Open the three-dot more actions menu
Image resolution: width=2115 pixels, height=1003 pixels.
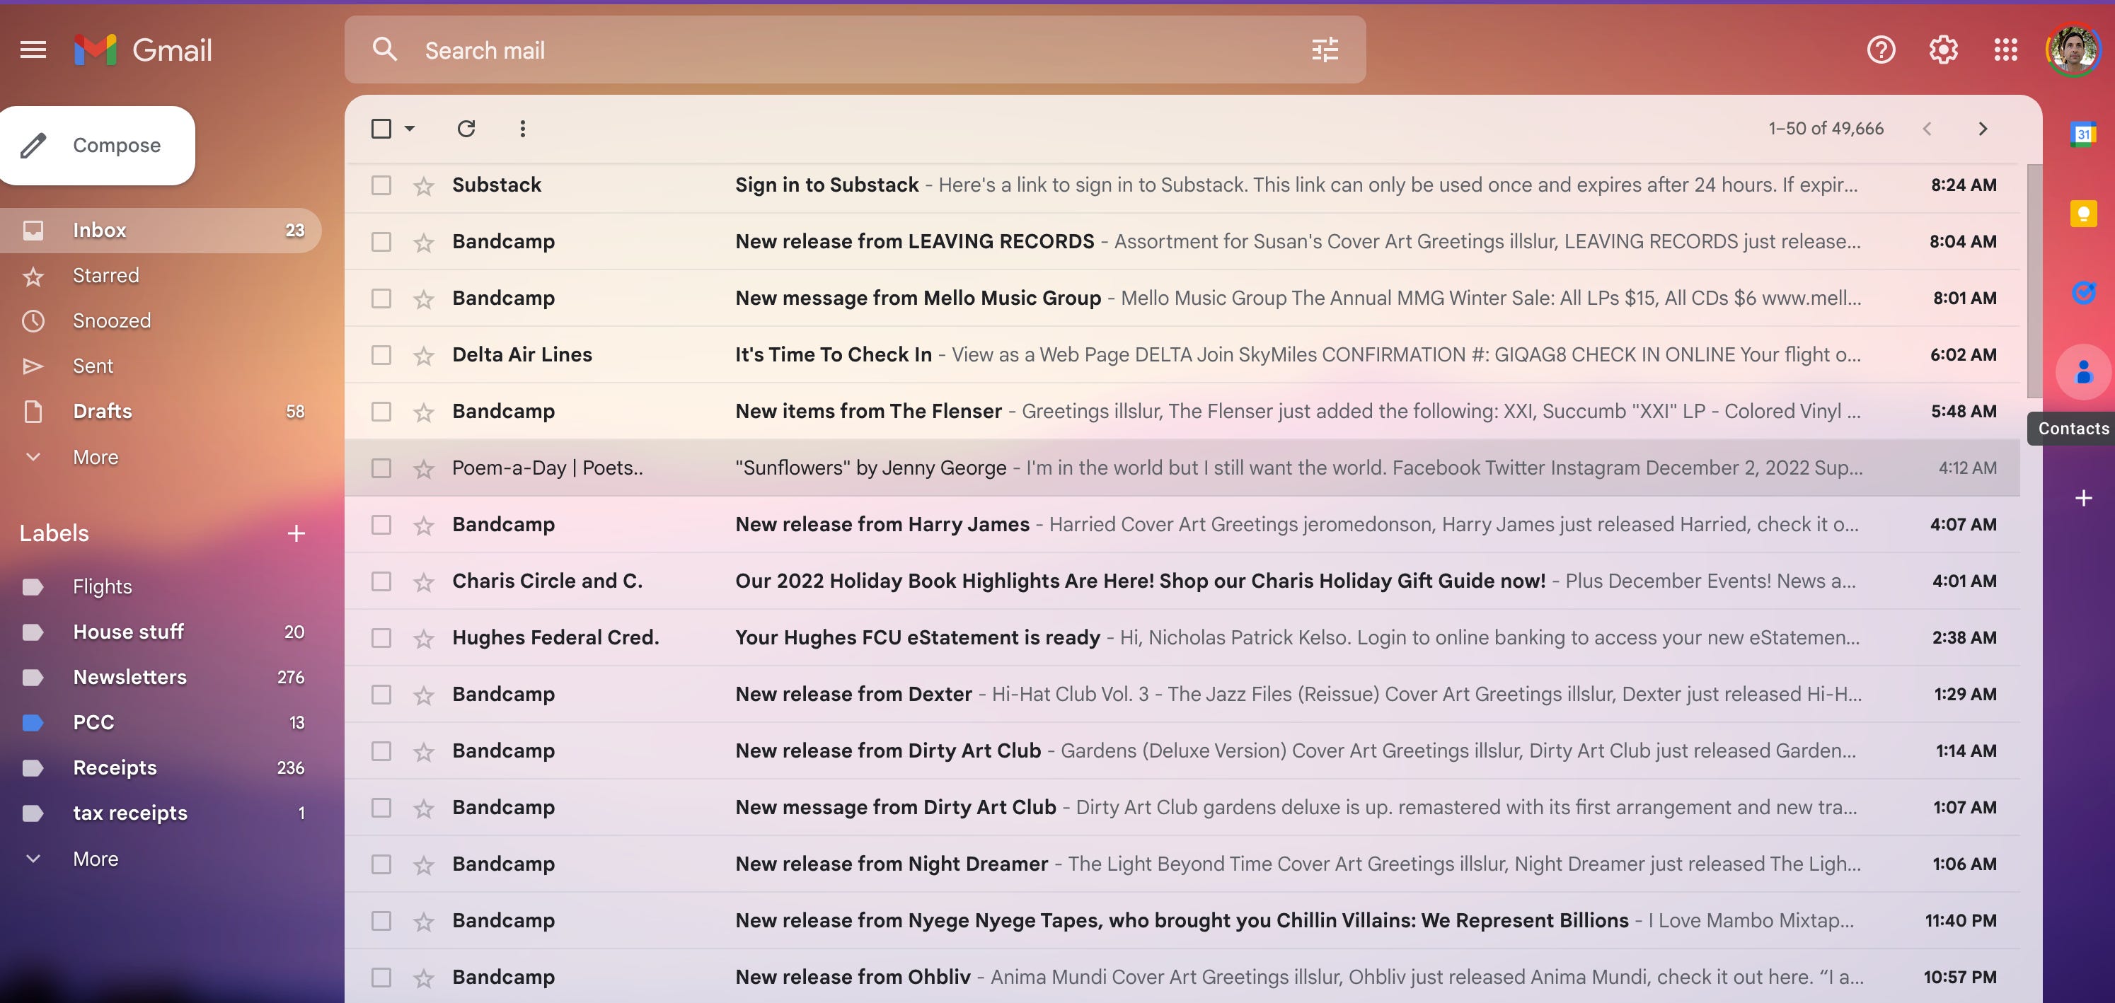tap(522, 129)
